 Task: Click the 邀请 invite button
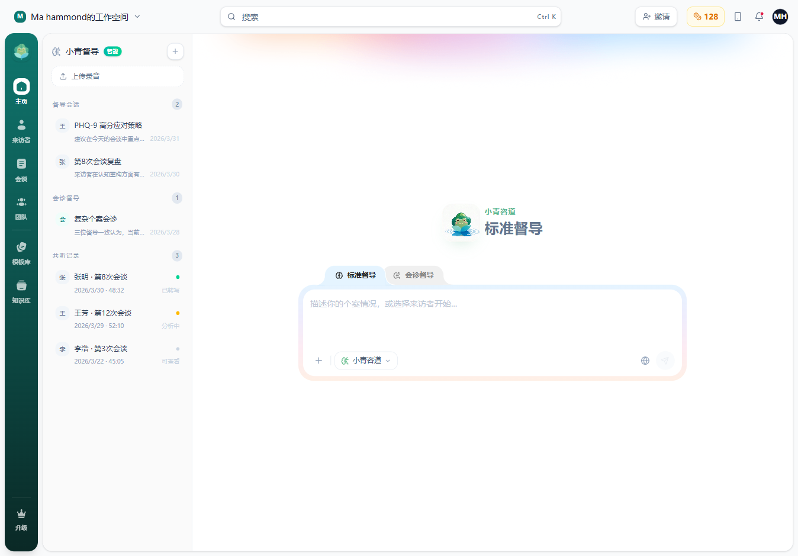(656, 17)
